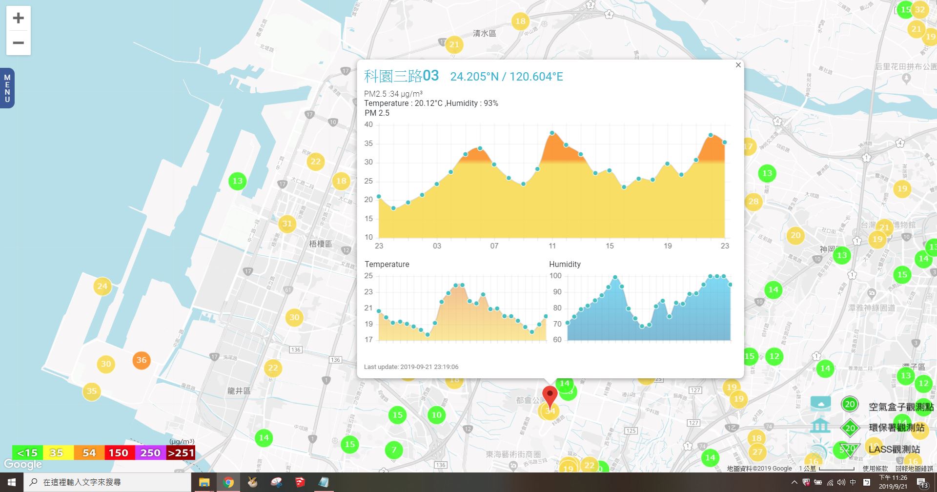
Task: Open the side MENU tab
Action: [7, 88]
